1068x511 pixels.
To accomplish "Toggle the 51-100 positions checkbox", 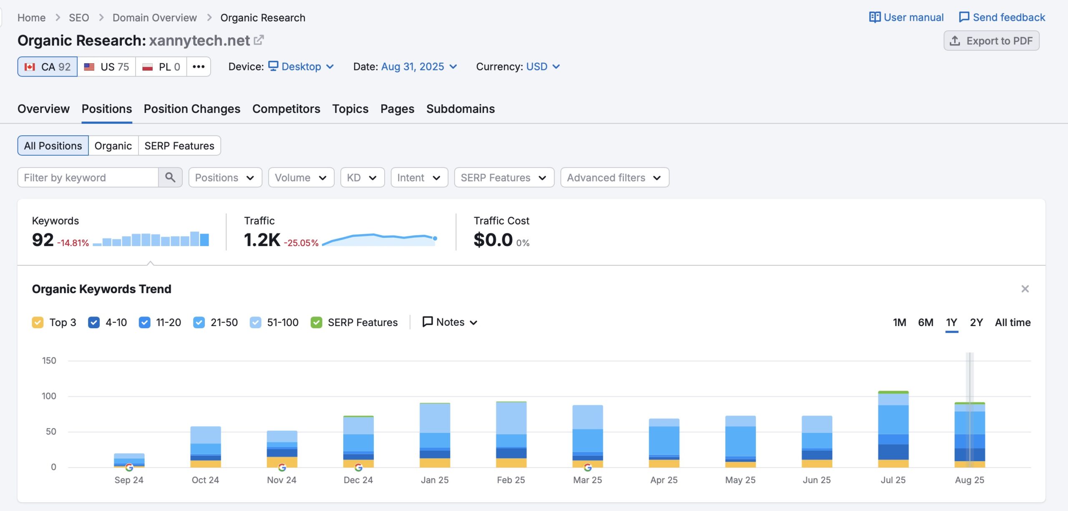I will [255, 322].
